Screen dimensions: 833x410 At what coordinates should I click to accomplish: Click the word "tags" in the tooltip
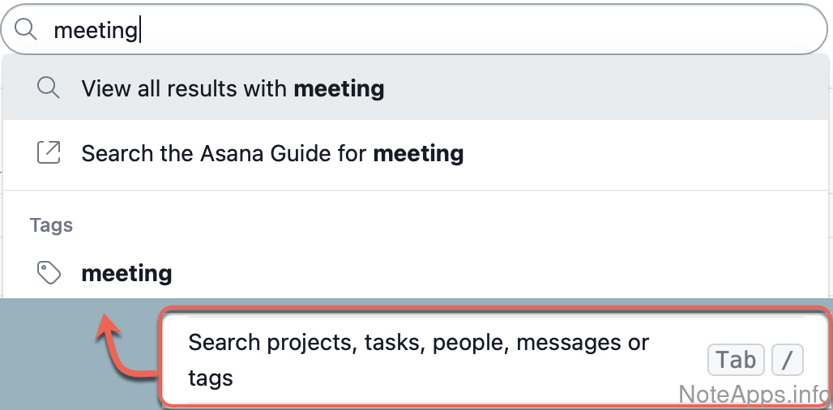pyautogui.click(x=211, y=378)
